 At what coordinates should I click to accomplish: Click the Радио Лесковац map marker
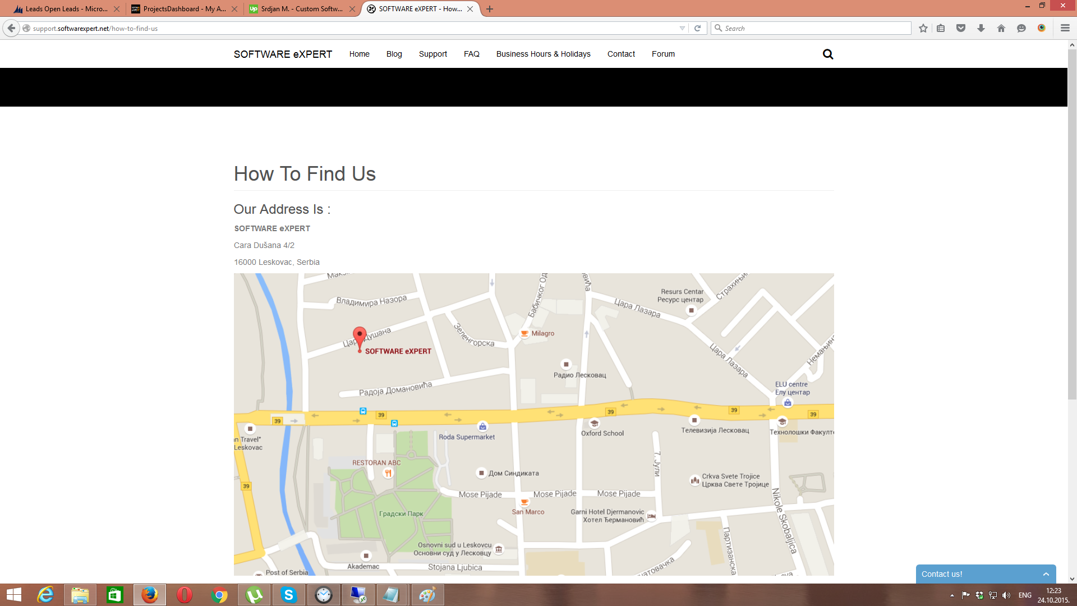click(x=566, y=364)
